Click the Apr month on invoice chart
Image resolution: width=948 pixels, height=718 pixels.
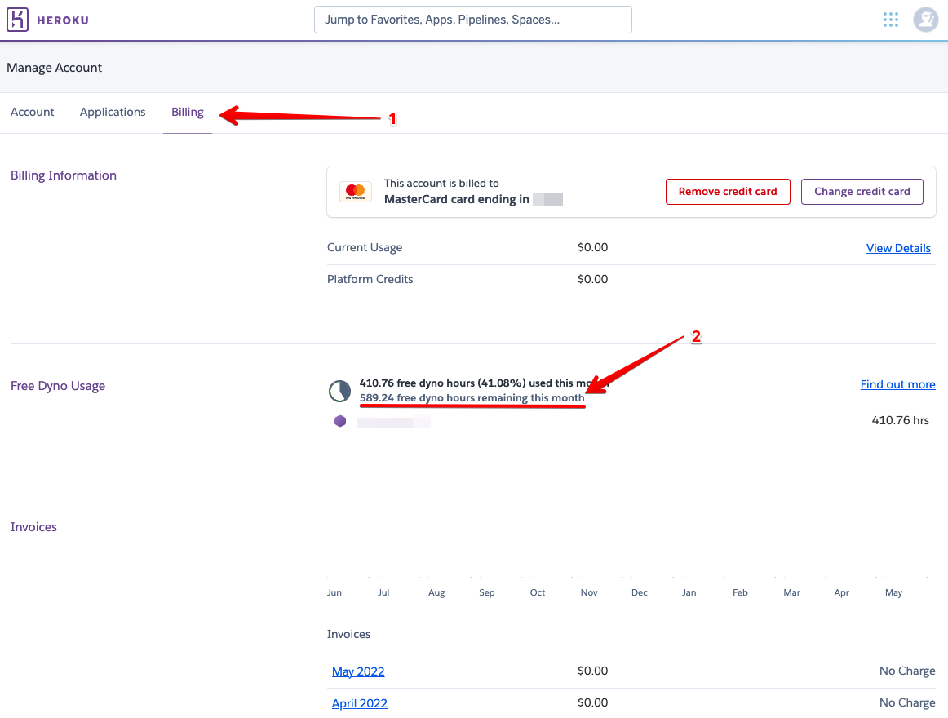tap(842, 593)
